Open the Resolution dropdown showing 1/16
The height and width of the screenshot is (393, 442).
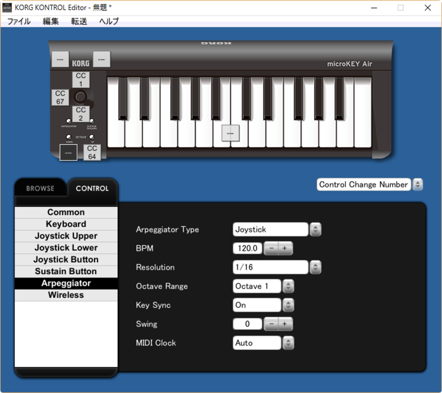[x=277, y=268]
